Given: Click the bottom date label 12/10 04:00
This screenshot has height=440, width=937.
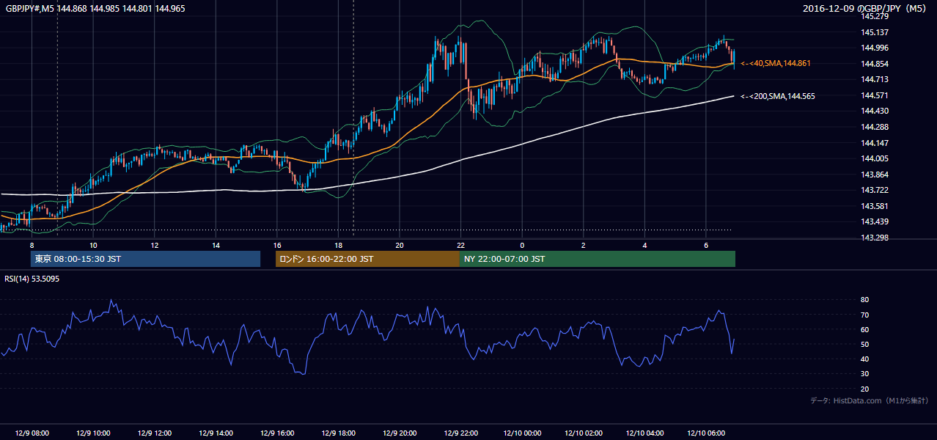Looking at the screenshot, I should tap(644, 433).
